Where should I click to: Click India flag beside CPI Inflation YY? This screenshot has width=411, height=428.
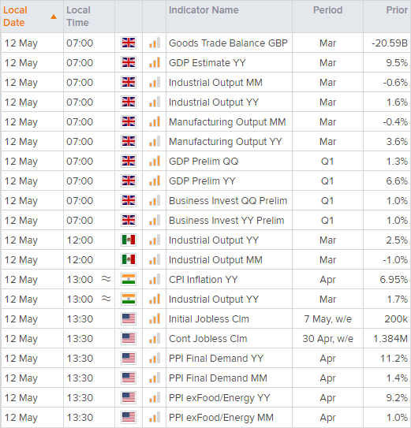[x=129, y=280]
